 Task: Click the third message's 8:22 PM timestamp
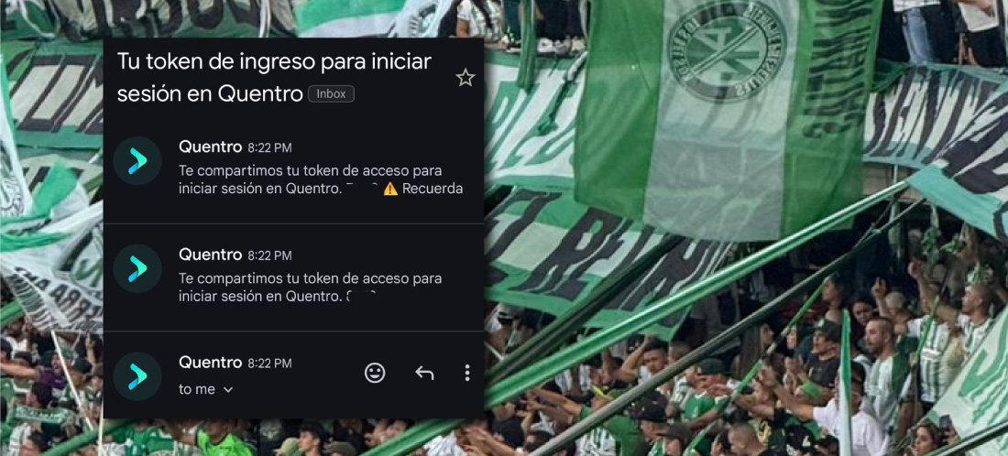270,364
